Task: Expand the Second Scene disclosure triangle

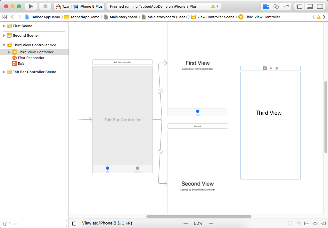Action: click(x=4, y=35)
